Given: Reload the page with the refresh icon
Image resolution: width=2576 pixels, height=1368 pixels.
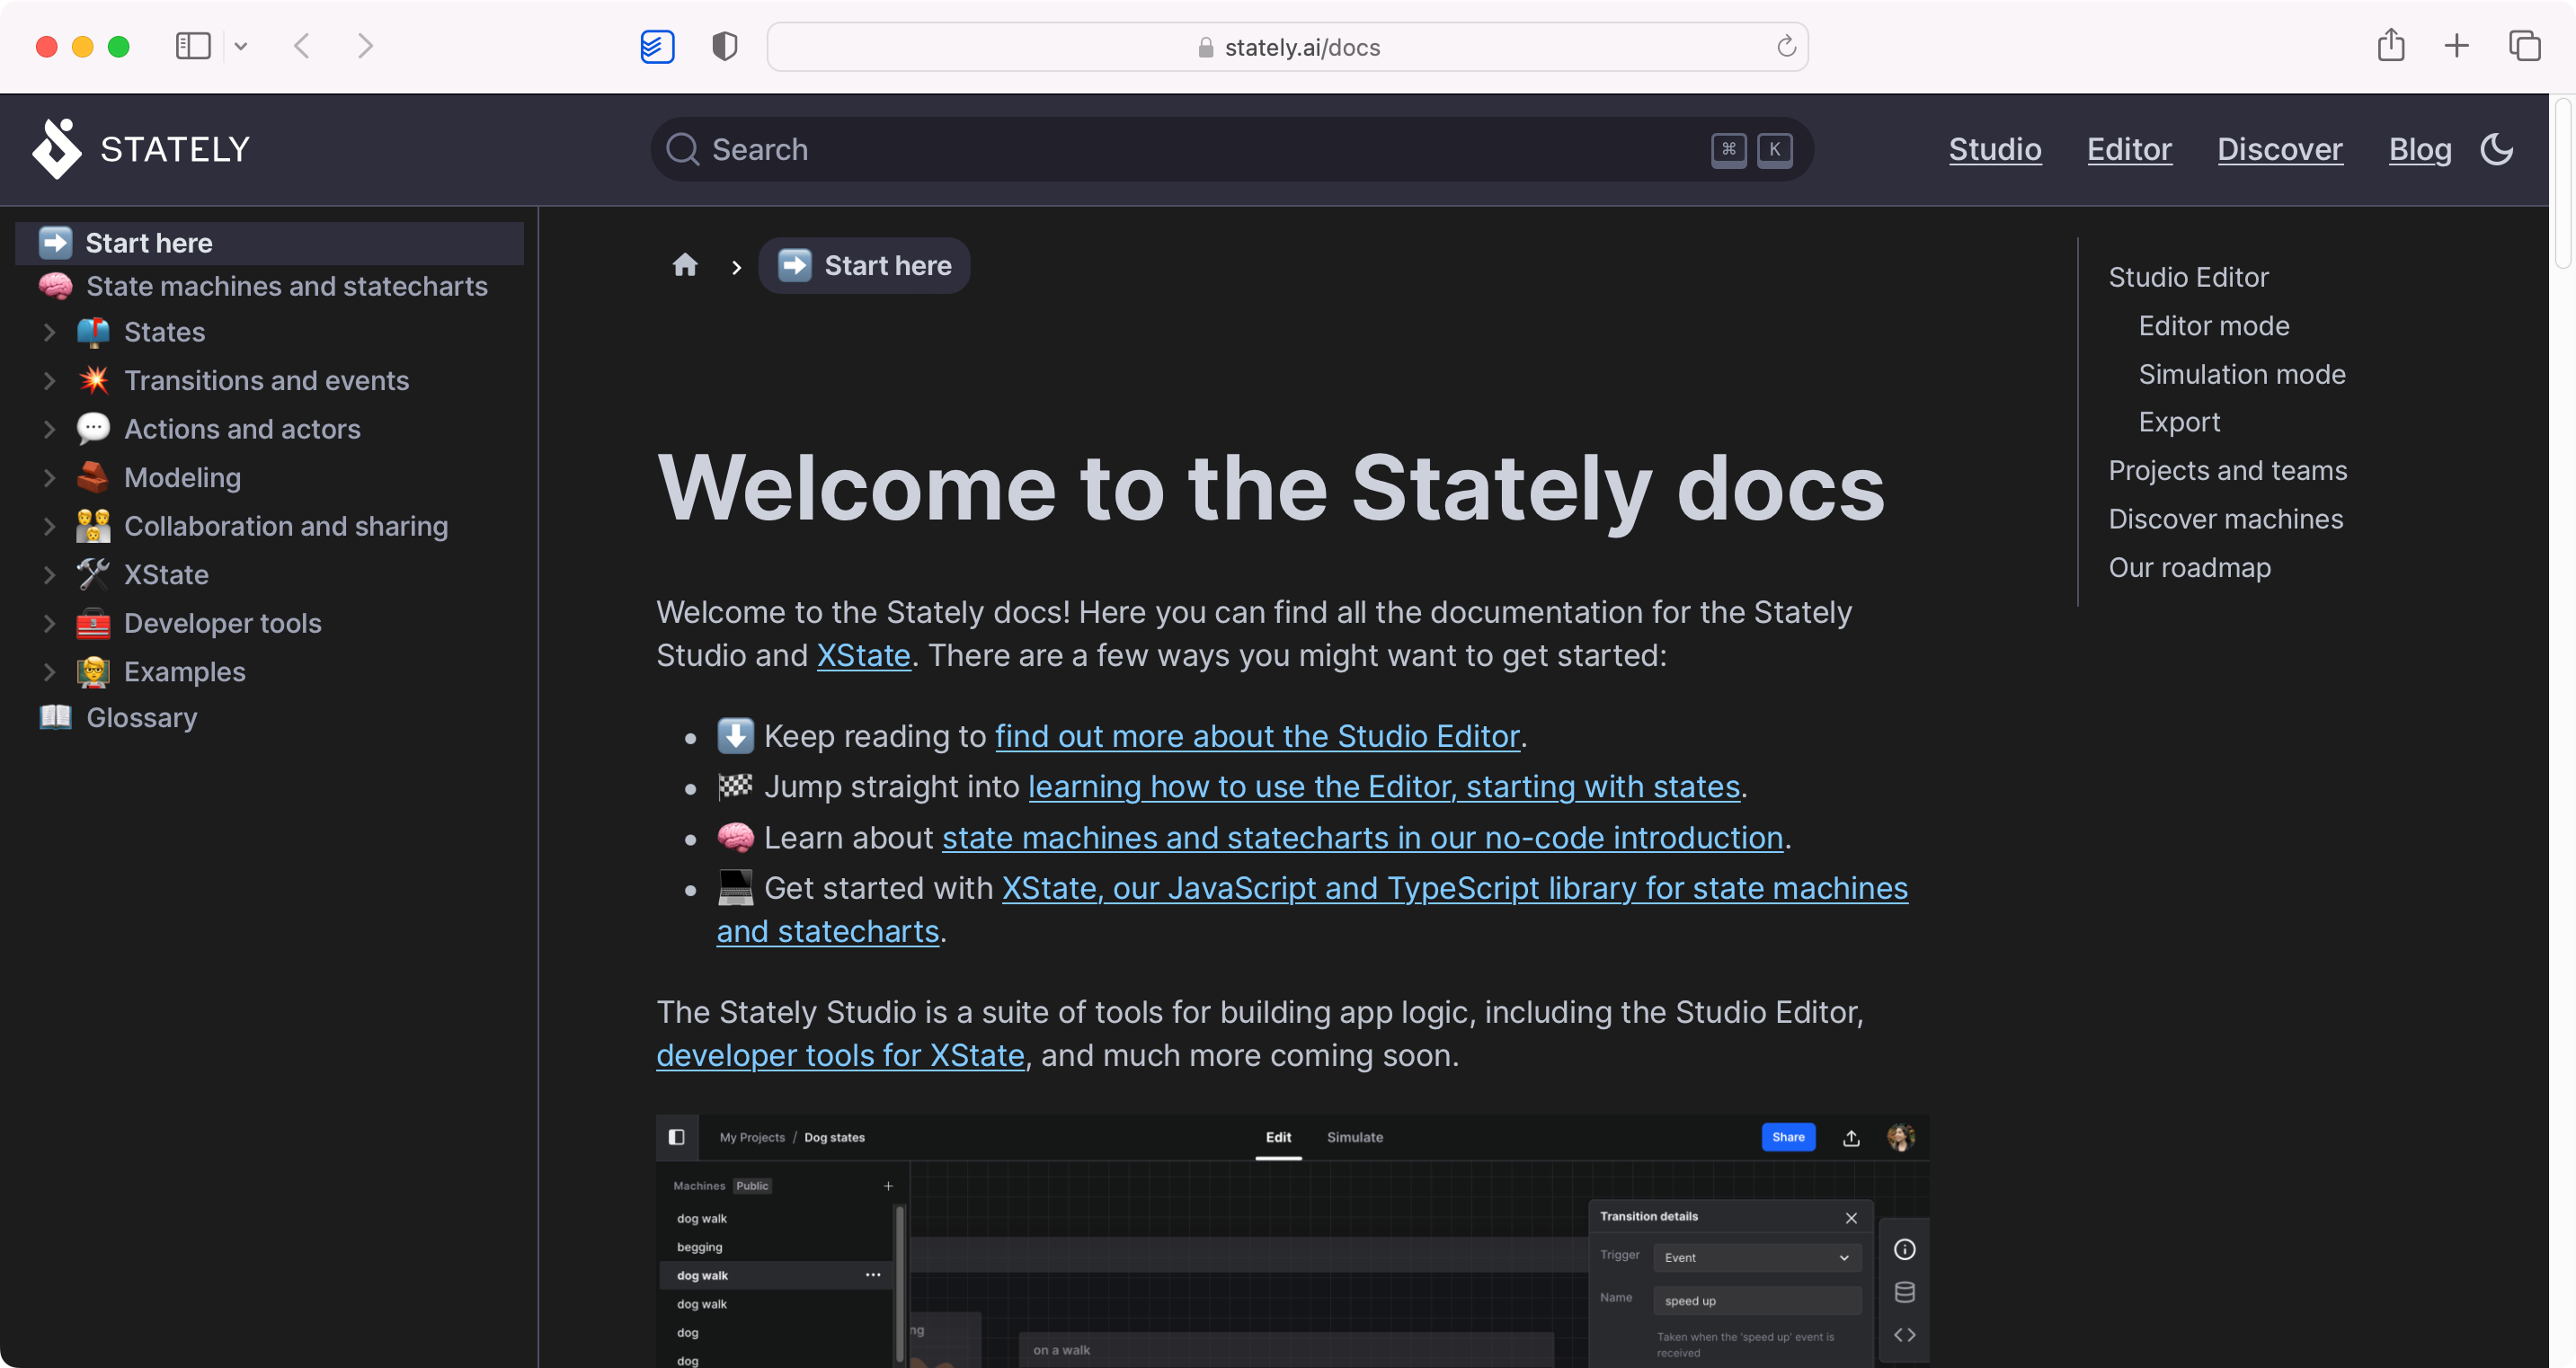Looking at the screenshot, I should [1786, 46].
